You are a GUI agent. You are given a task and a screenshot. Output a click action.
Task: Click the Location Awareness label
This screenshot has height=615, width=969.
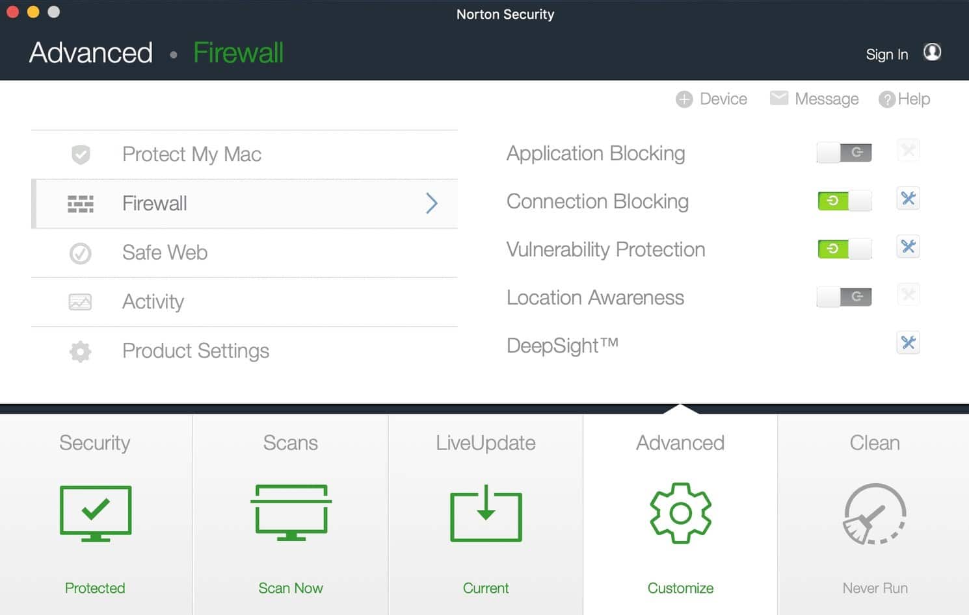coord(595,298)
